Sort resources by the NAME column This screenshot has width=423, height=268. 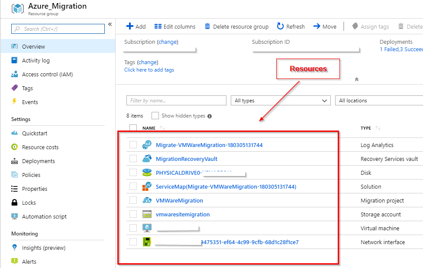pos(149,128)
